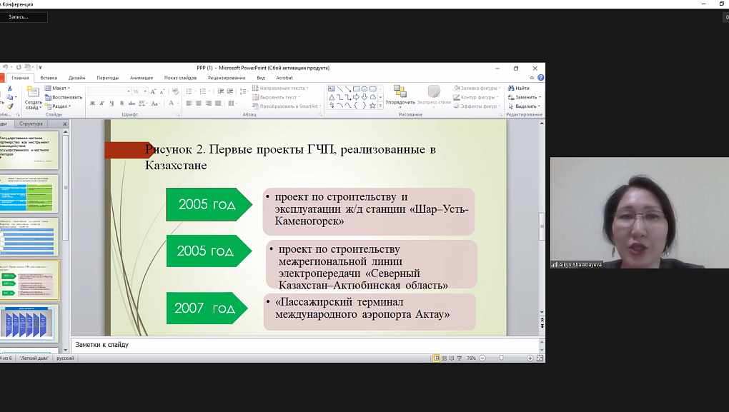Switch to Reading view icon
Image resolution: width=729 pixels, height=412 pixels.
pyautogui.click(x=452, y=358)
